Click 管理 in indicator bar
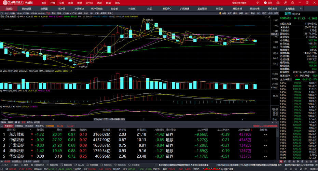The image size is (318, 171). pyautogui.click(x=23, y=122)
